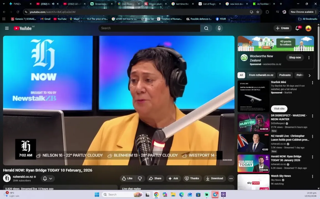Click the YouTube search magnifier button

coord(206,28)
